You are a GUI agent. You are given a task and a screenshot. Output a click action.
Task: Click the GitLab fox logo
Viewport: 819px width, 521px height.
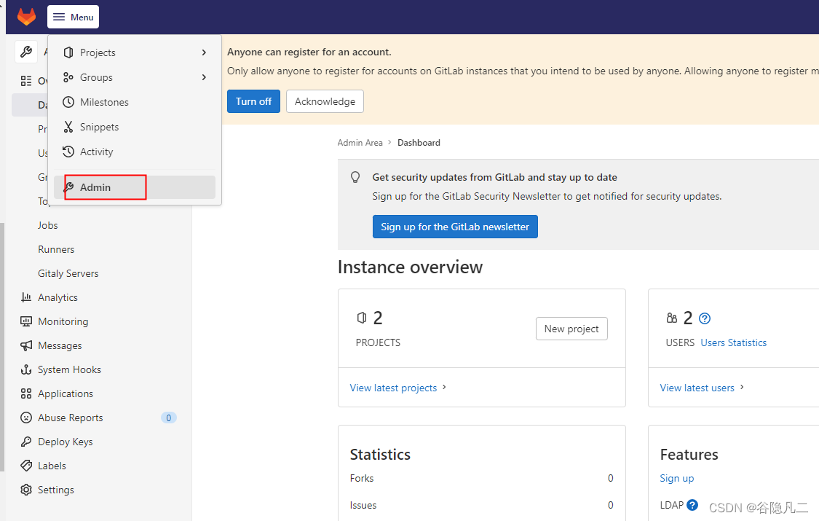[x=26, y=16]
